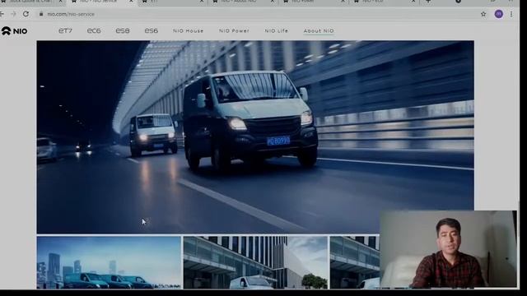Select the office building van thumbnail

pos(255,262)
